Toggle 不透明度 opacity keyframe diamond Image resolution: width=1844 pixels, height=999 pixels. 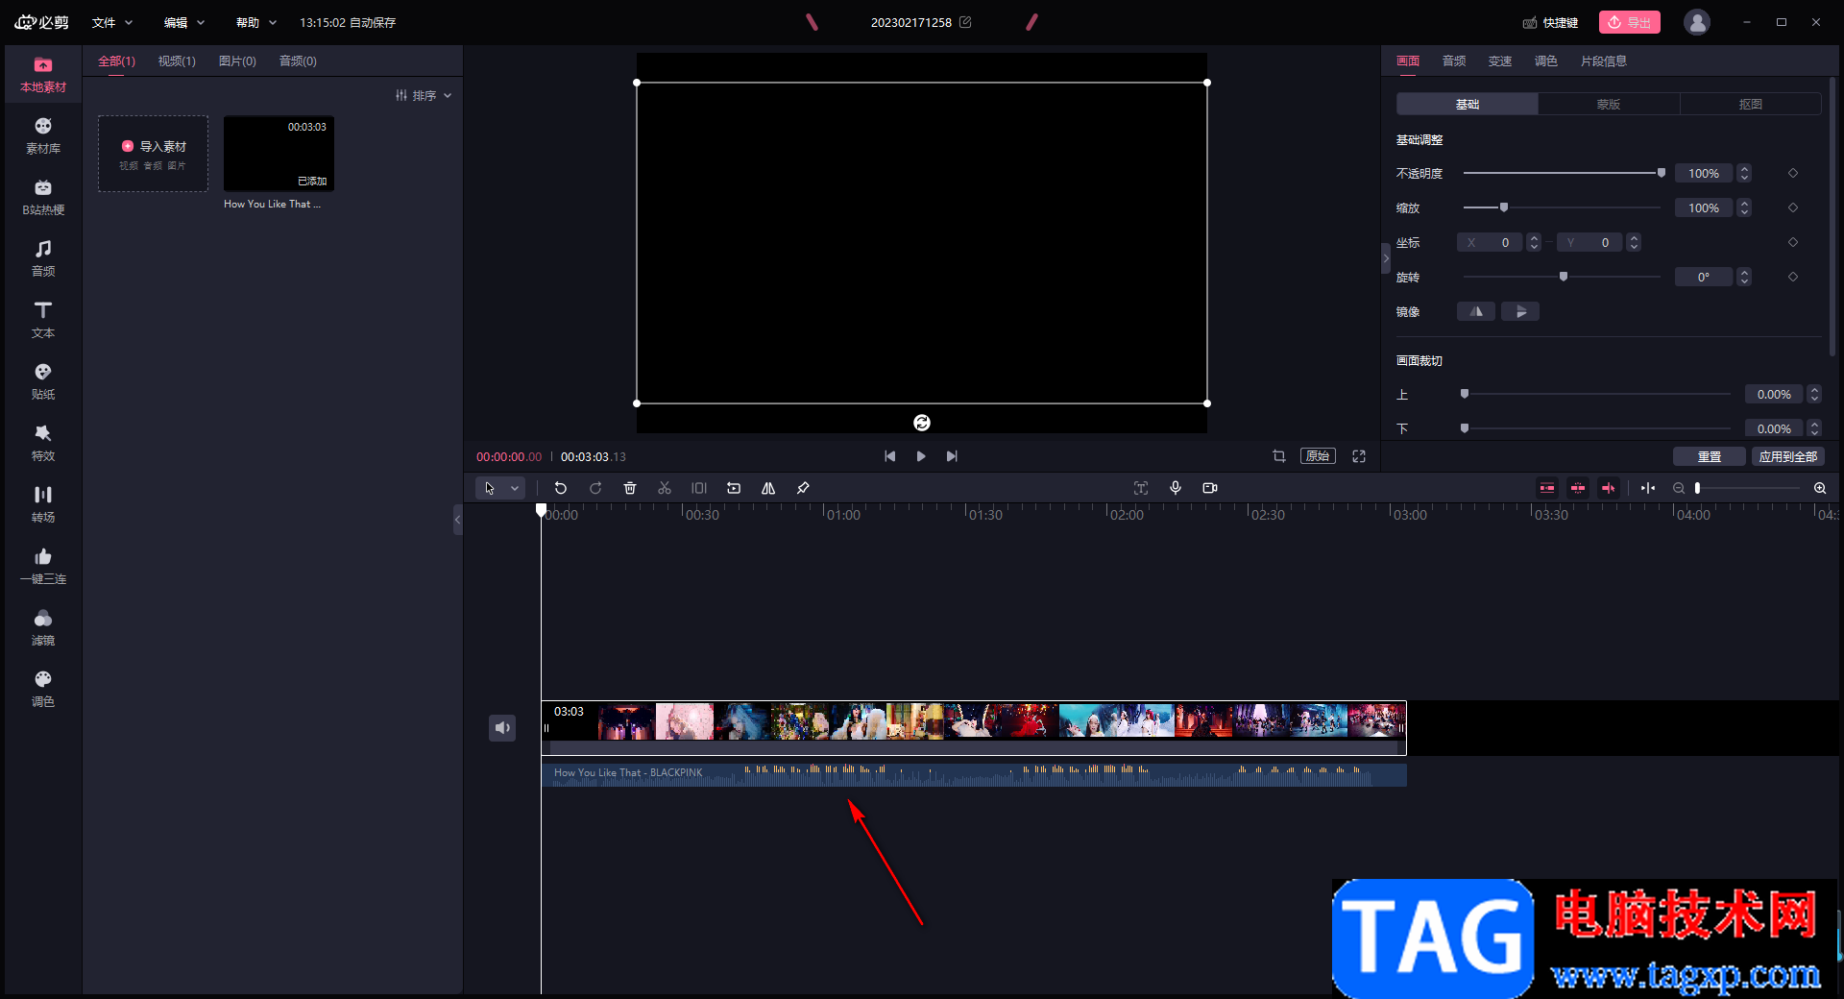point(1793,173)
